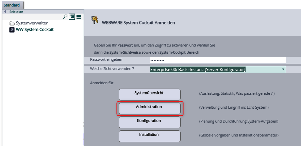
Task: Switch to list view icon with three bars
Action: pyautogui.click(x=79, y=17)
